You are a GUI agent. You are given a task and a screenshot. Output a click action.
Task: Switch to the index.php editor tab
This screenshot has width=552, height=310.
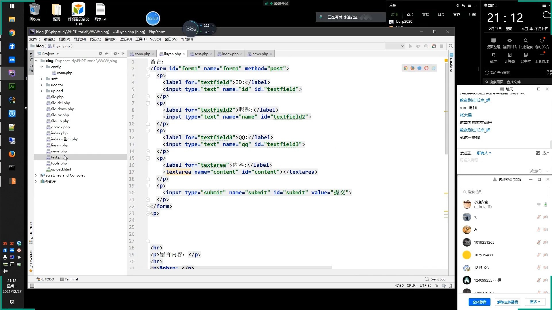[x=230, y=54]
